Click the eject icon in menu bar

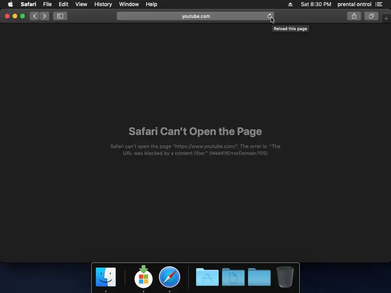tap(290, 4)
